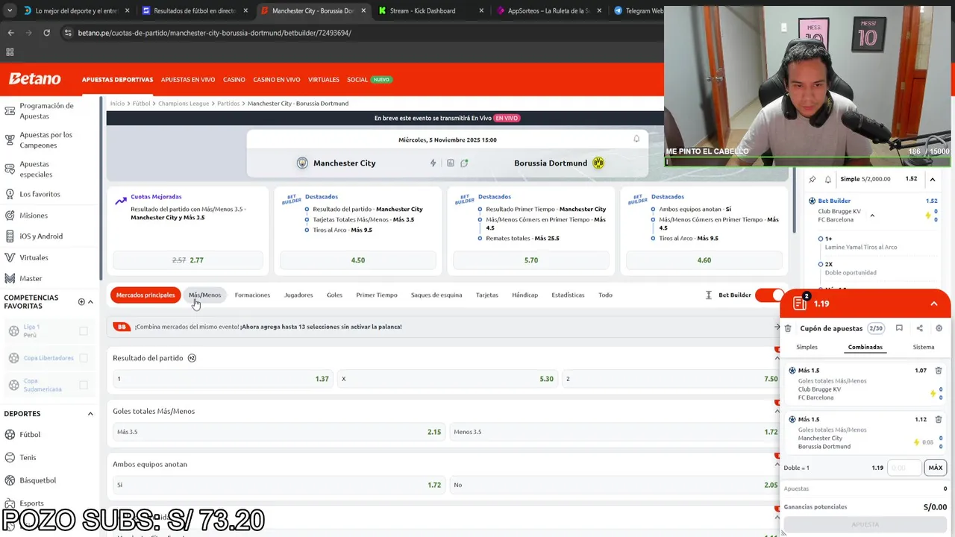Check the Copa Sudamericana favorite checkbox
The image size is (955, 537).
coord(84,385)
